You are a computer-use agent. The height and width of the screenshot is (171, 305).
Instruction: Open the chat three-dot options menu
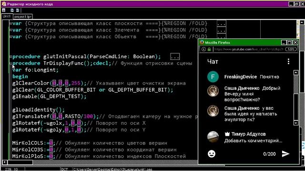click(x=288, y=61)
